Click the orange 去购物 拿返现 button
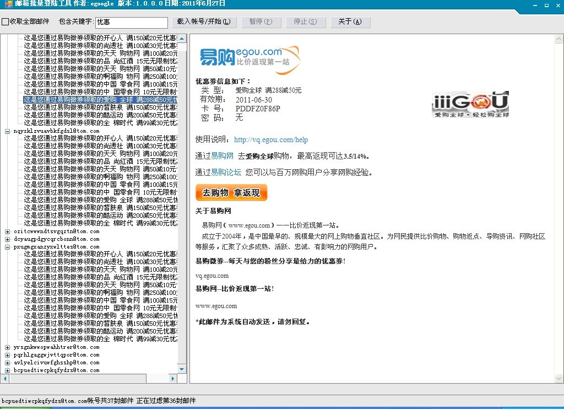 [x=231, y=192]
